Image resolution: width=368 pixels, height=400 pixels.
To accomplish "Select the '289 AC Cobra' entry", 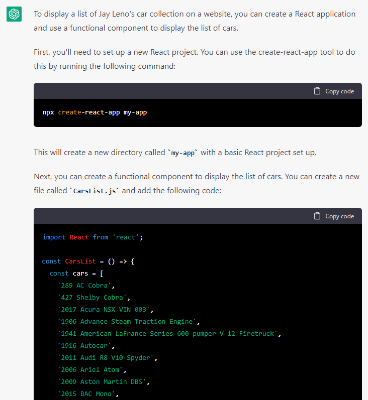I will pos(86,286).
